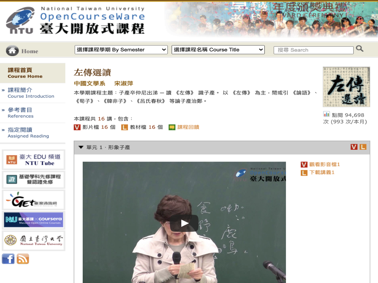Click L icon beside 下載講義1
The width and height of the screenshot is (378, 283).
[x=304, y=173]
